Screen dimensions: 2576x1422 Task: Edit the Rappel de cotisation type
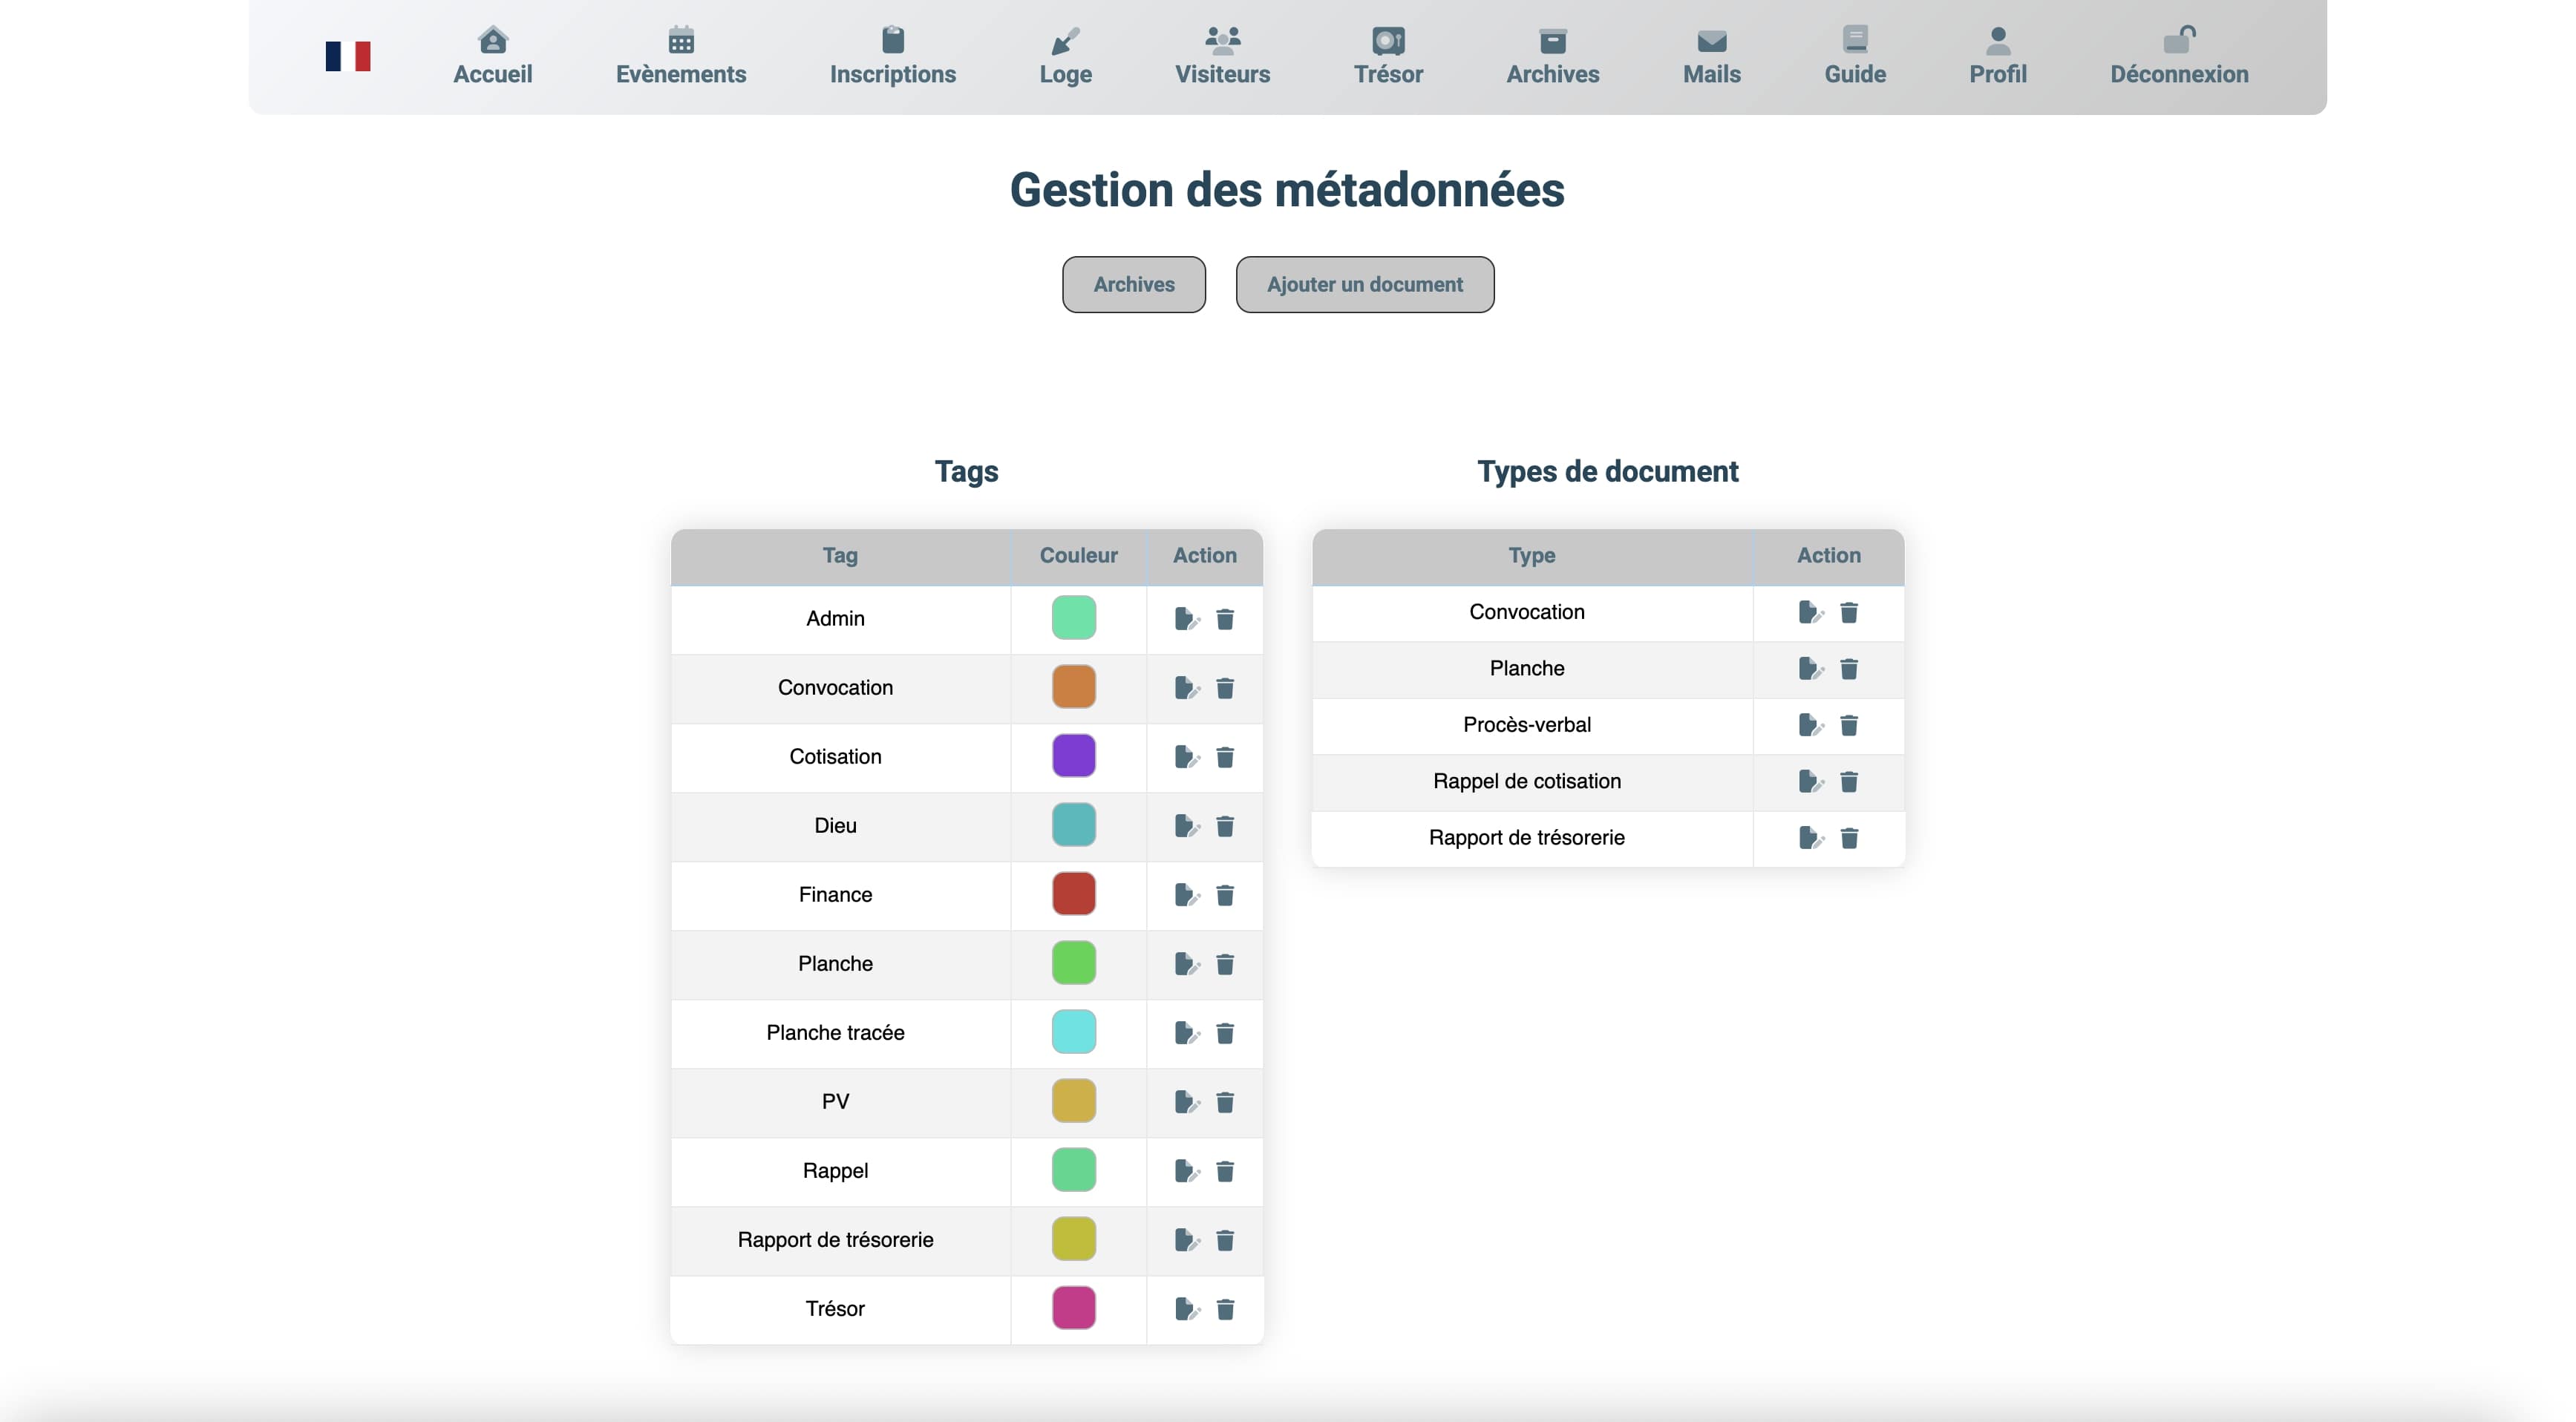[1810, 782]
